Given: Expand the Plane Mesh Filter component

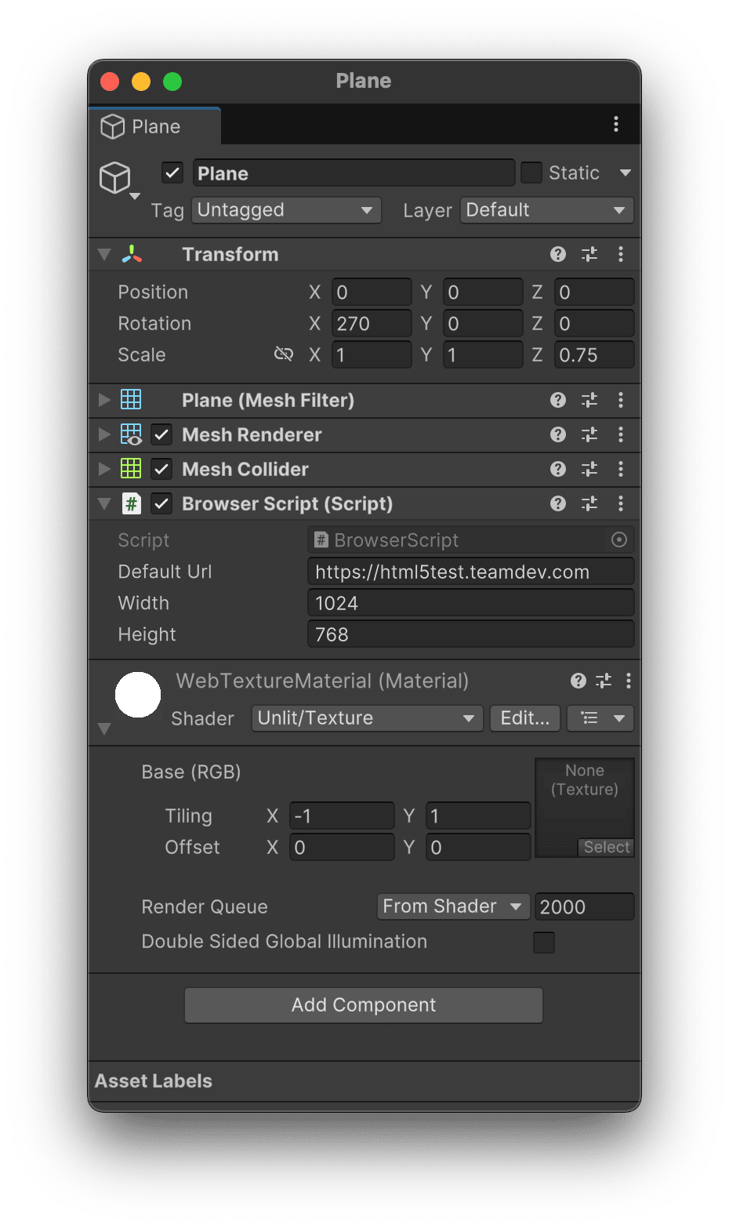Looking at the screenshot, I should [104, 399].
